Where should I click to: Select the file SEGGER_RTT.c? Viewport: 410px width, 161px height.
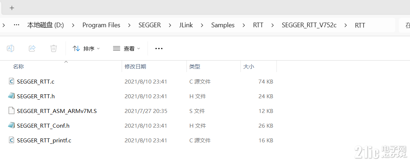pos(36,81)
